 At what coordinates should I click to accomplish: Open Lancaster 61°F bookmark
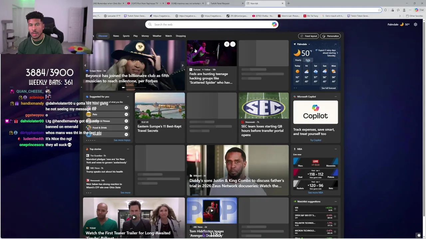112,16
